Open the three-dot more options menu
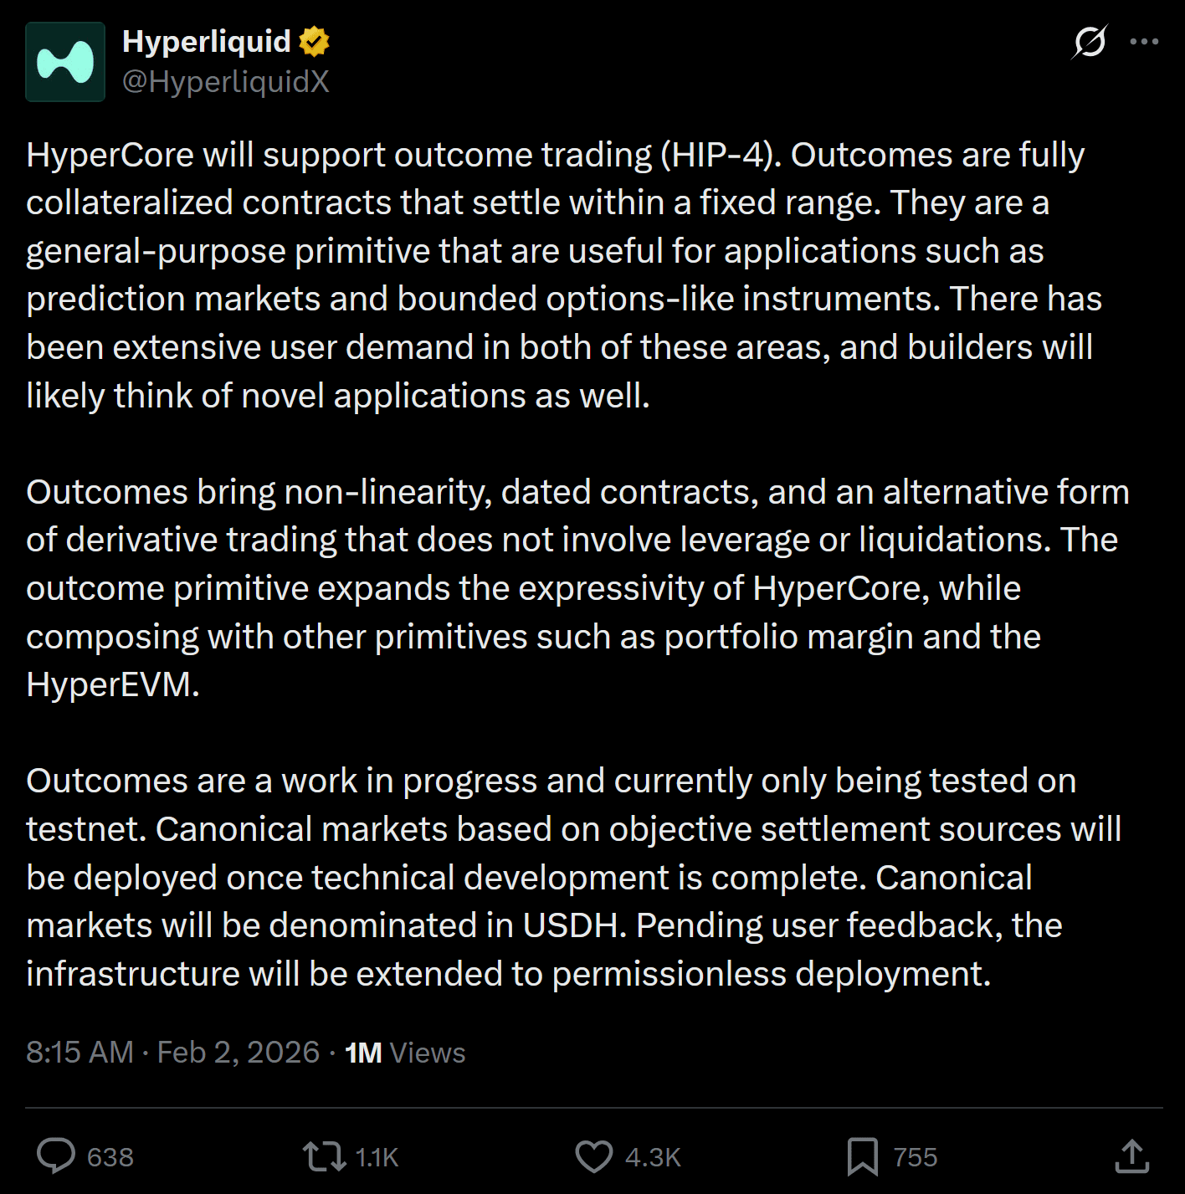Viewport: 1185px width, 1194px height. pos(1144,41)
